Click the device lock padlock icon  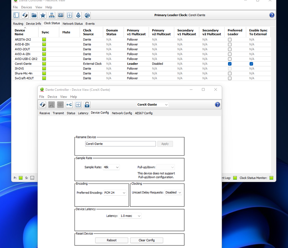point(87,105)
